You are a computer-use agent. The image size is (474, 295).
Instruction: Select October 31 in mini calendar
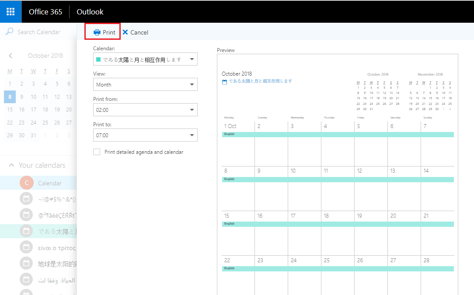tap(34, 135)
